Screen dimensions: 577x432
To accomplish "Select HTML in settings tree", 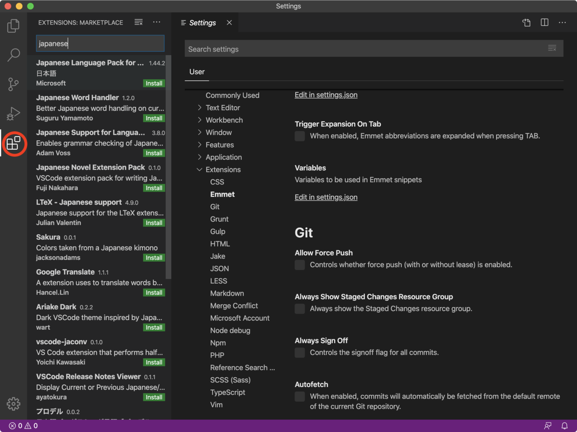I will pyautogui.click(x=220, y=244).
